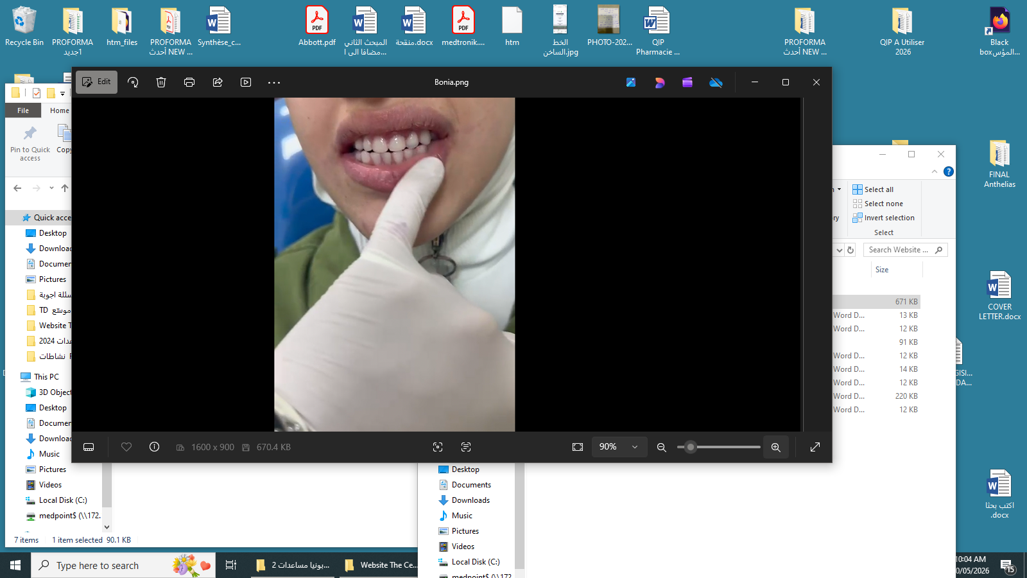Viewport: 1027px width, 578px height.
Task: Select Quick access in the tree
Action: tap(45, 218)
